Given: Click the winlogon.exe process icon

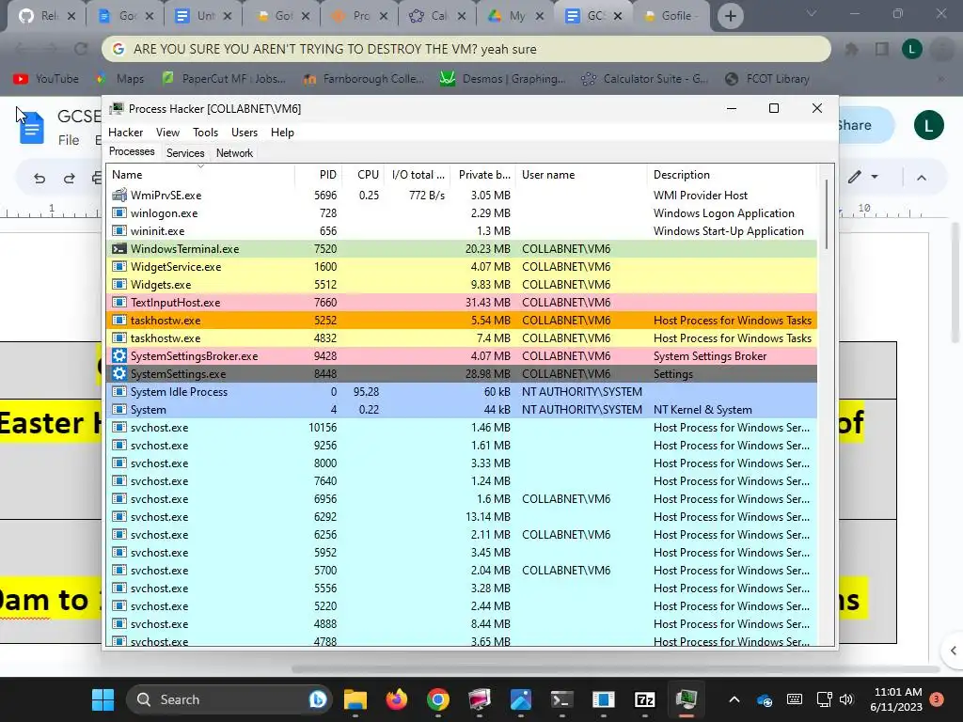Looking at the screenshot, I should (x=119, y=213).
